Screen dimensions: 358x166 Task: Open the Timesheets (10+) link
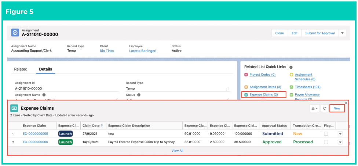coord(307,87)
